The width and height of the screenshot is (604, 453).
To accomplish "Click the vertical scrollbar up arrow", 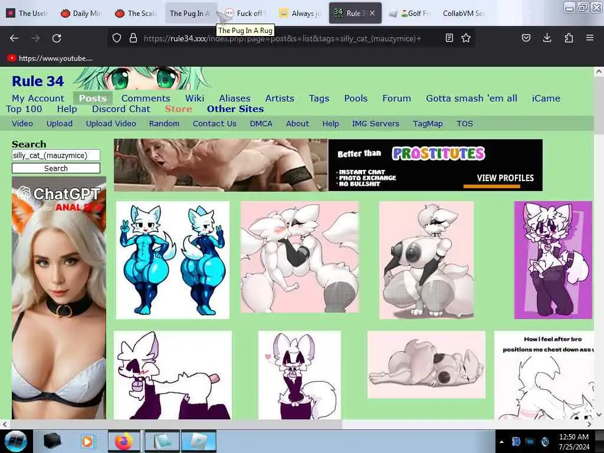I will (x=599, y=71).
